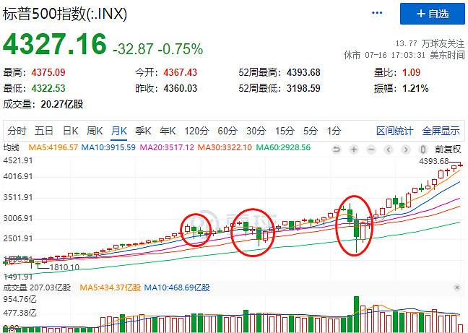Screen dimensions: 468x333
Task: Switch to the 分时 chart tab
Action: click(17, 131)
